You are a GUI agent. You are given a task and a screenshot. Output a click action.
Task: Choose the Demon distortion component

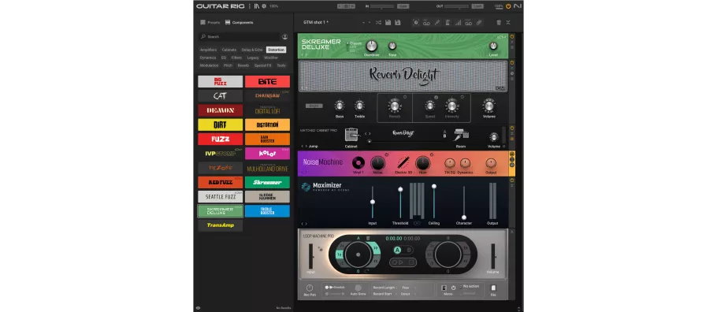[221, 110]
